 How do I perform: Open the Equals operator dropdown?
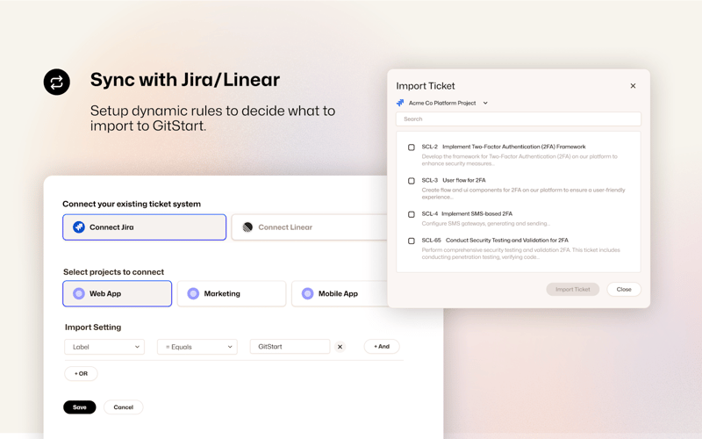(x=197, y=347)
